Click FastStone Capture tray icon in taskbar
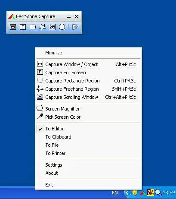 [x=142, y=193]
